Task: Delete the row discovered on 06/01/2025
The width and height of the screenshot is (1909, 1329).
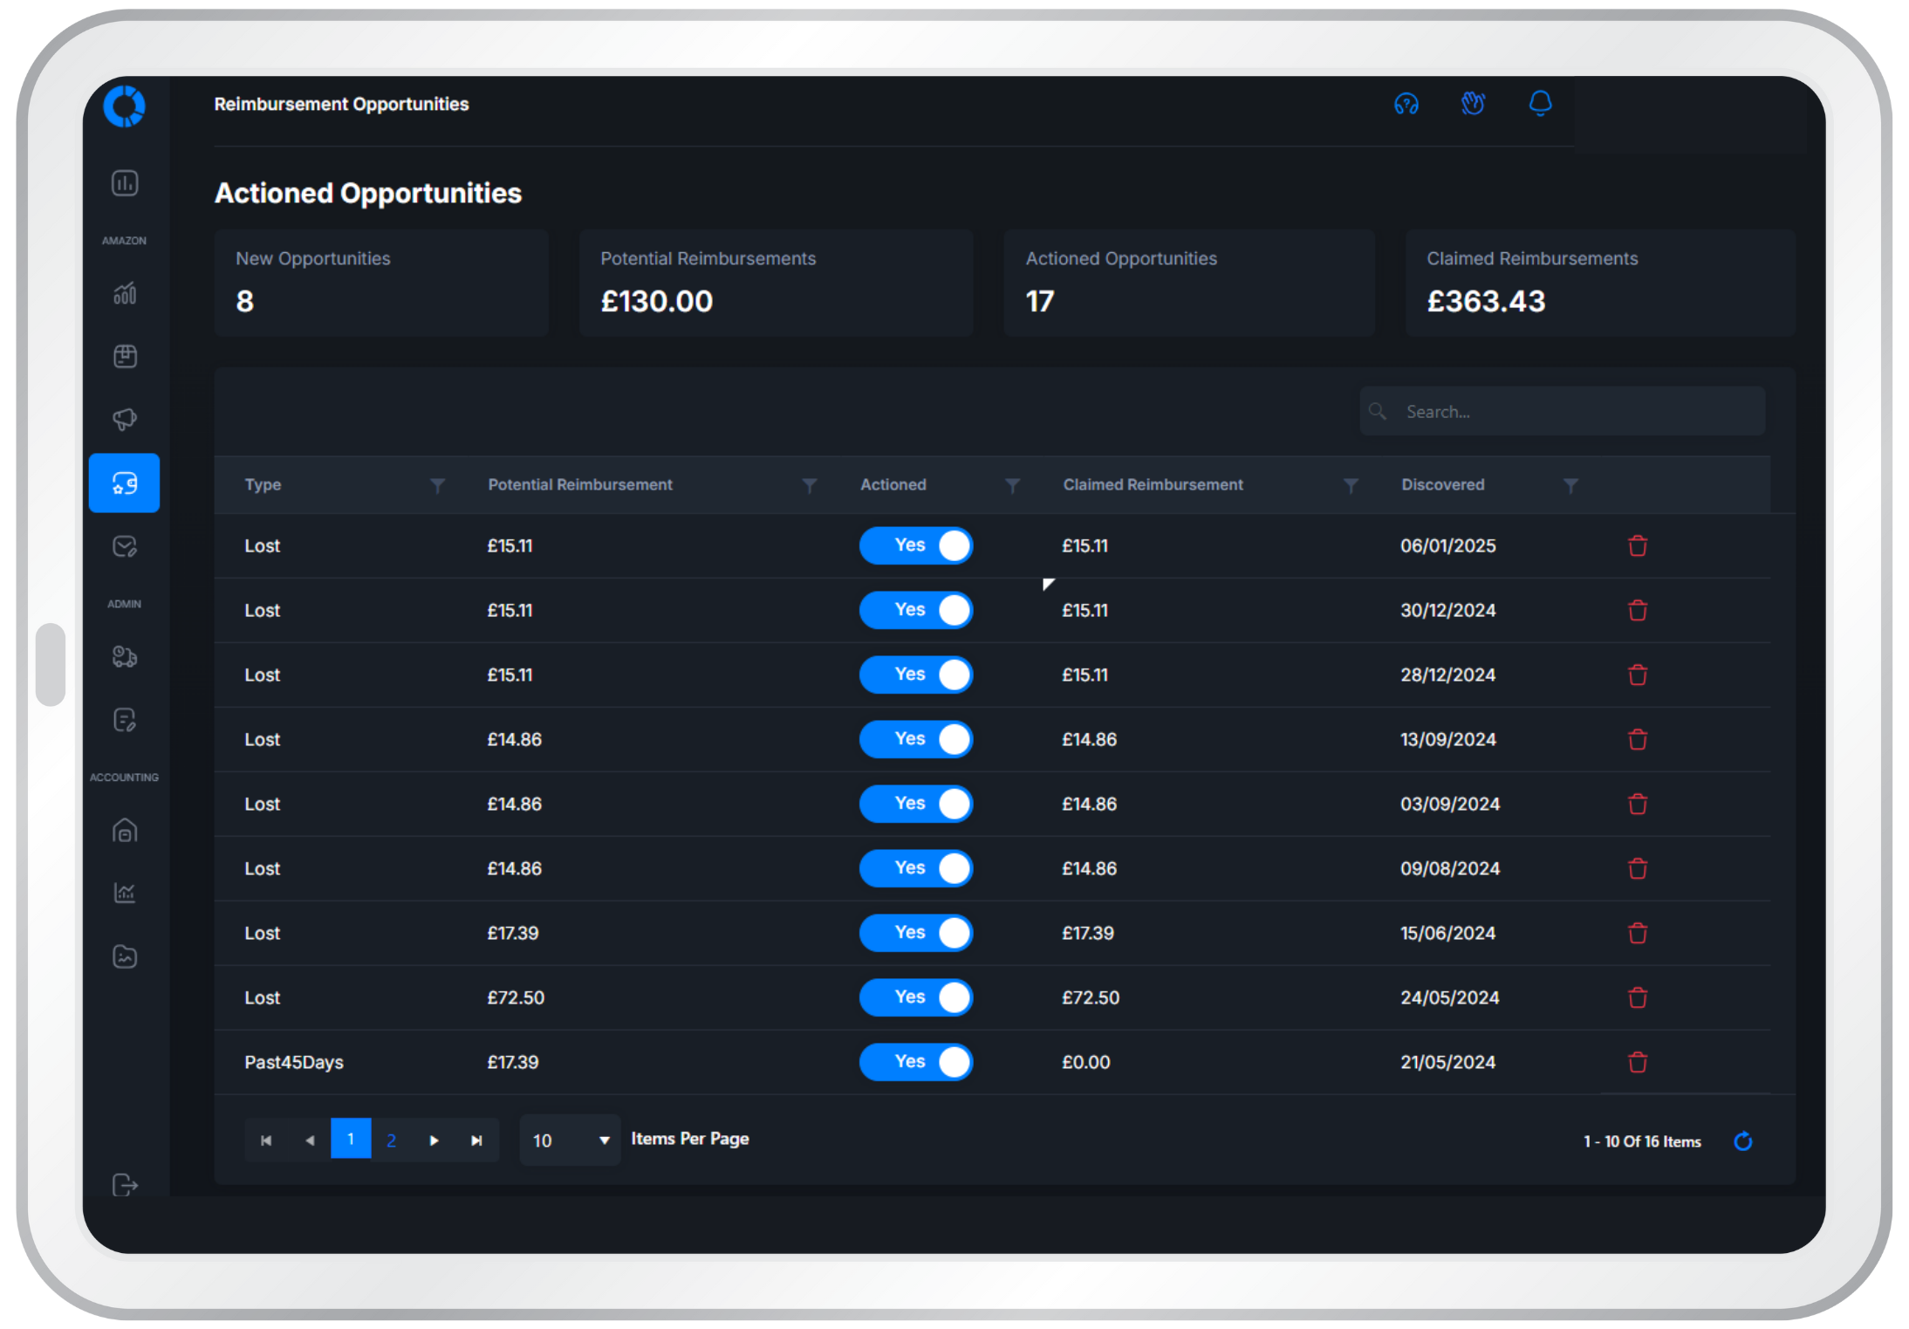Action: (x=1637, y=546)
